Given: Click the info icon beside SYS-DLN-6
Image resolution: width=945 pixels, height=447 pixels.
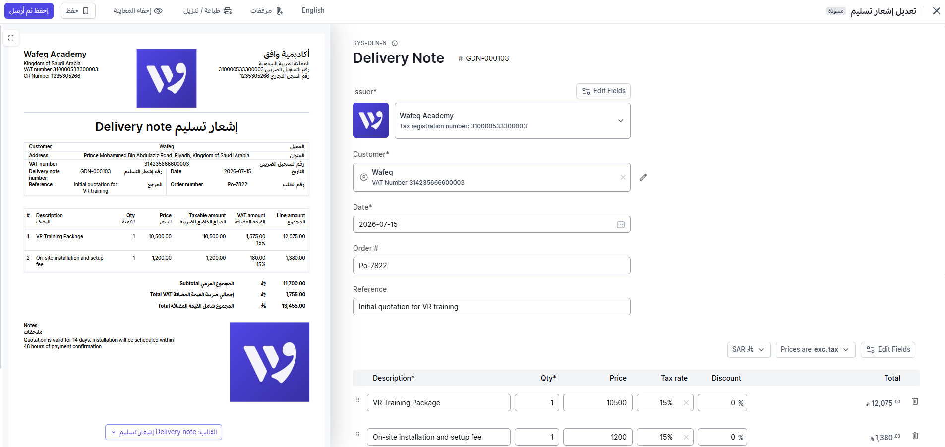Looking at the screenshot, I should (x=395, y=43).
